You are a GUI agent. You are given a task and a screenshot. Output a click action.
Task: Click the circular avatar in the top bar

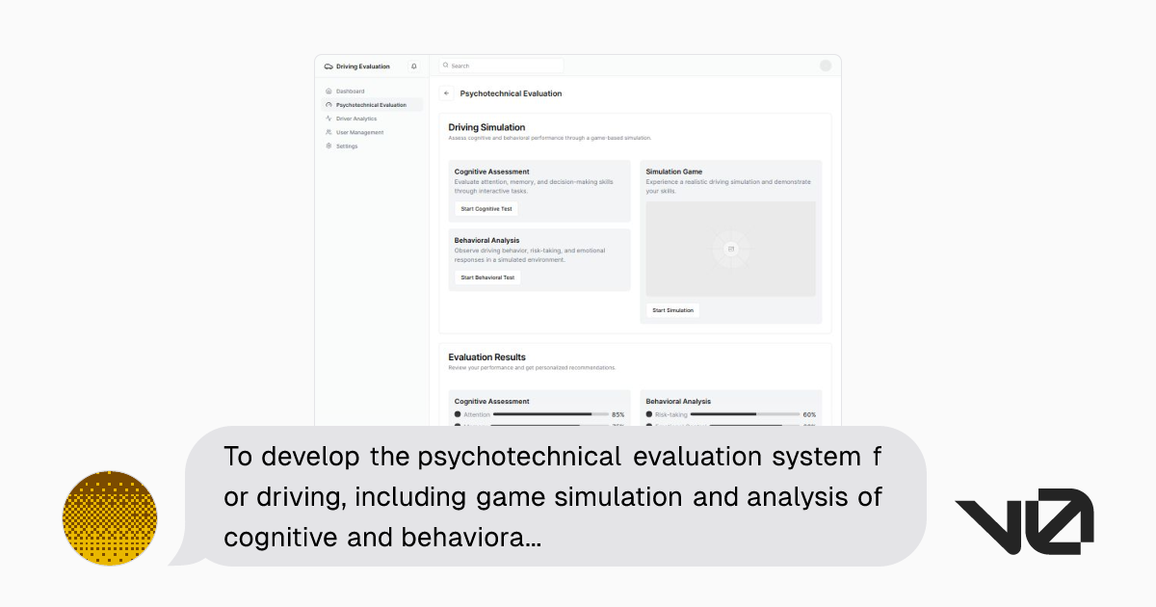826,65
